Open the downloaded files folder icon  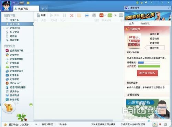click(79, 15)
